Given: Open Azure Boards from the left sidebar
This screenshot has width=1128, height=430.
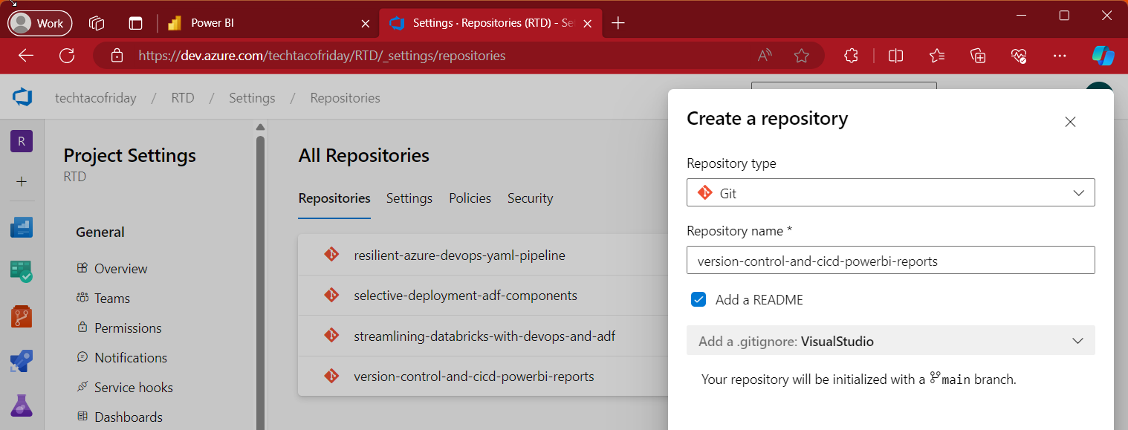Looking at the screenshot, I should [x=22, y=272].
